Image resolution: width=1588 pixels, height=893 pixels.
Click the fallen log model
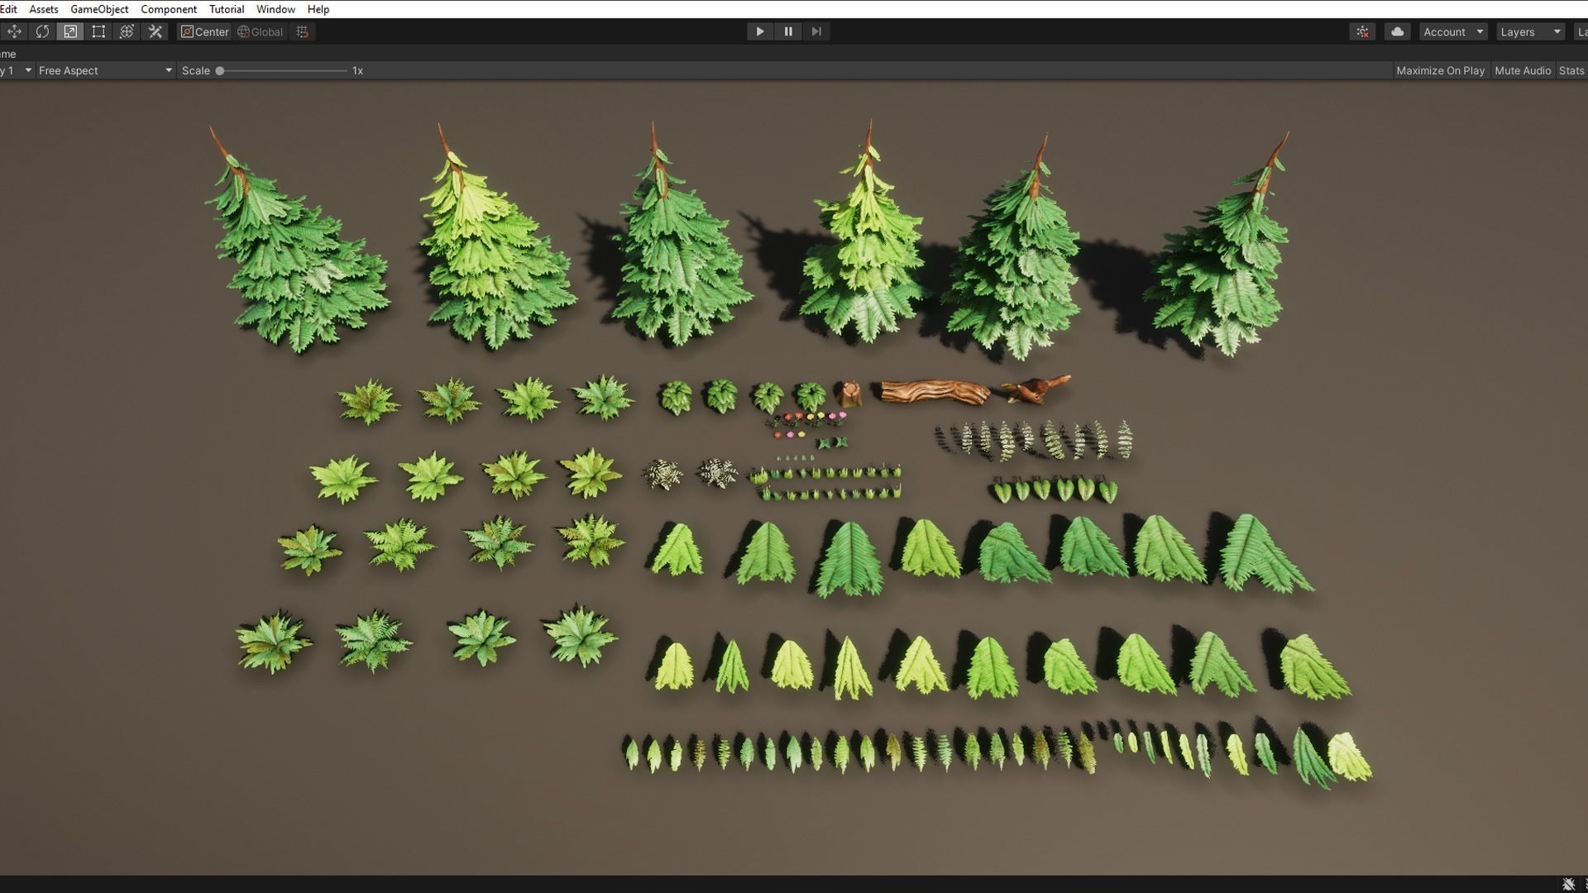click(x=935, y=392)
